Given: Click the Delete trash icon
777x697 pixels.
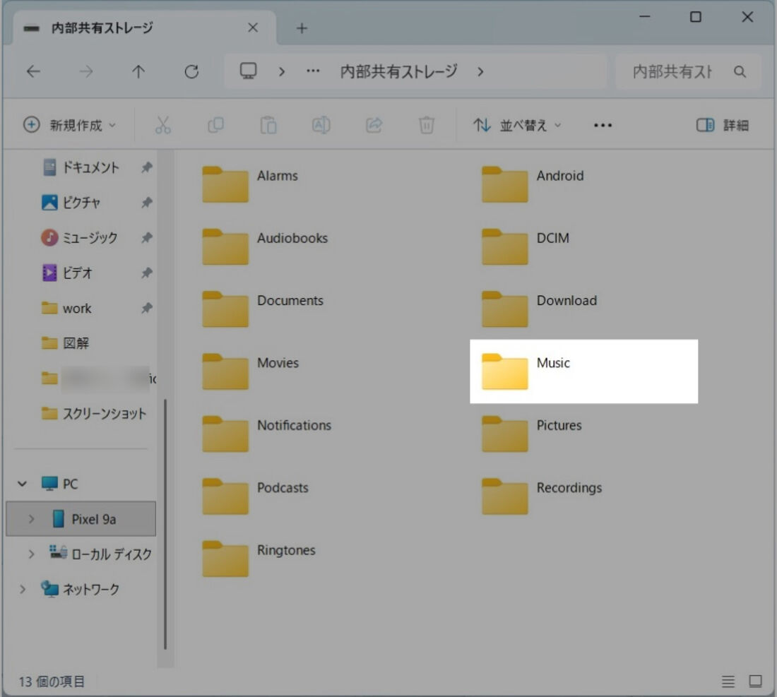Looking at the screenshot, I should [x=427, y=125].
